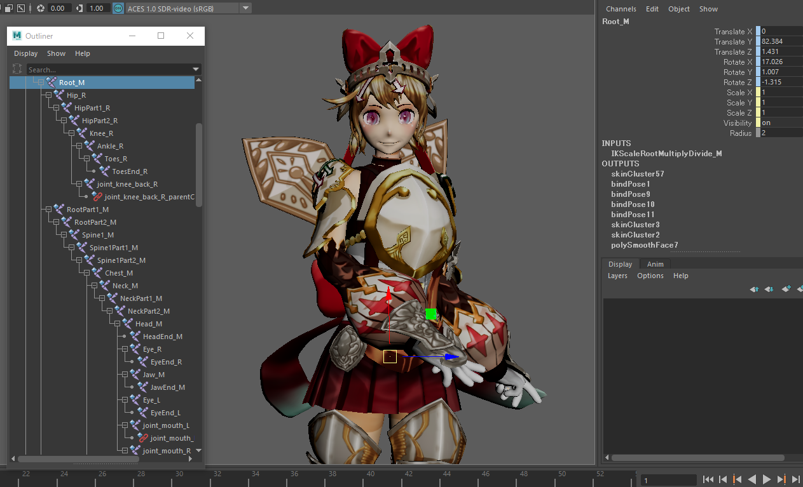
Task: Click the joint_knee_back_R_parentC constraint icon
Action: (97, 197)
